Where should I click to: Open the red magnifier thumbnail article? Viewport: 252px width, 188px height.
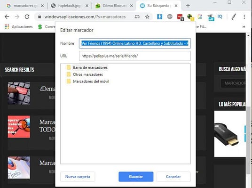tap(19, 127)
